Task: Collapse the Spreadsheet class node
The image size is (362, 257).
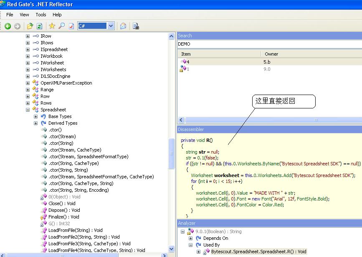Action: (28, 110)
